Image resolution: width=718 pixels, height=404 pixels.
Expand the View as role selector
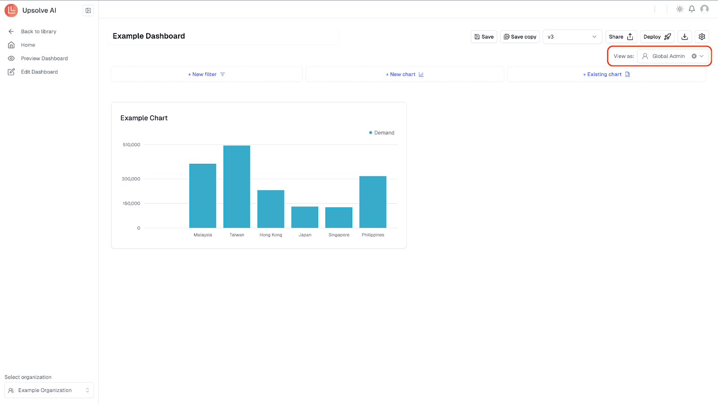[701, 56]
